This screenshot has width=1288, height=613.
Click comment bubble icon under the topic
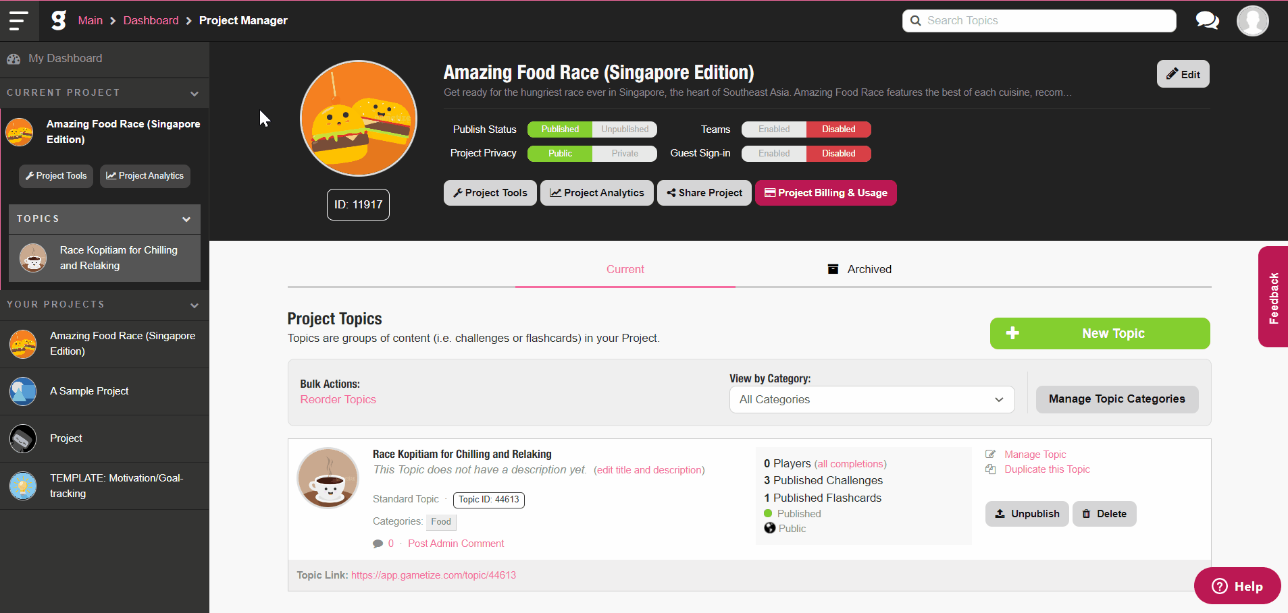(378, 544)
